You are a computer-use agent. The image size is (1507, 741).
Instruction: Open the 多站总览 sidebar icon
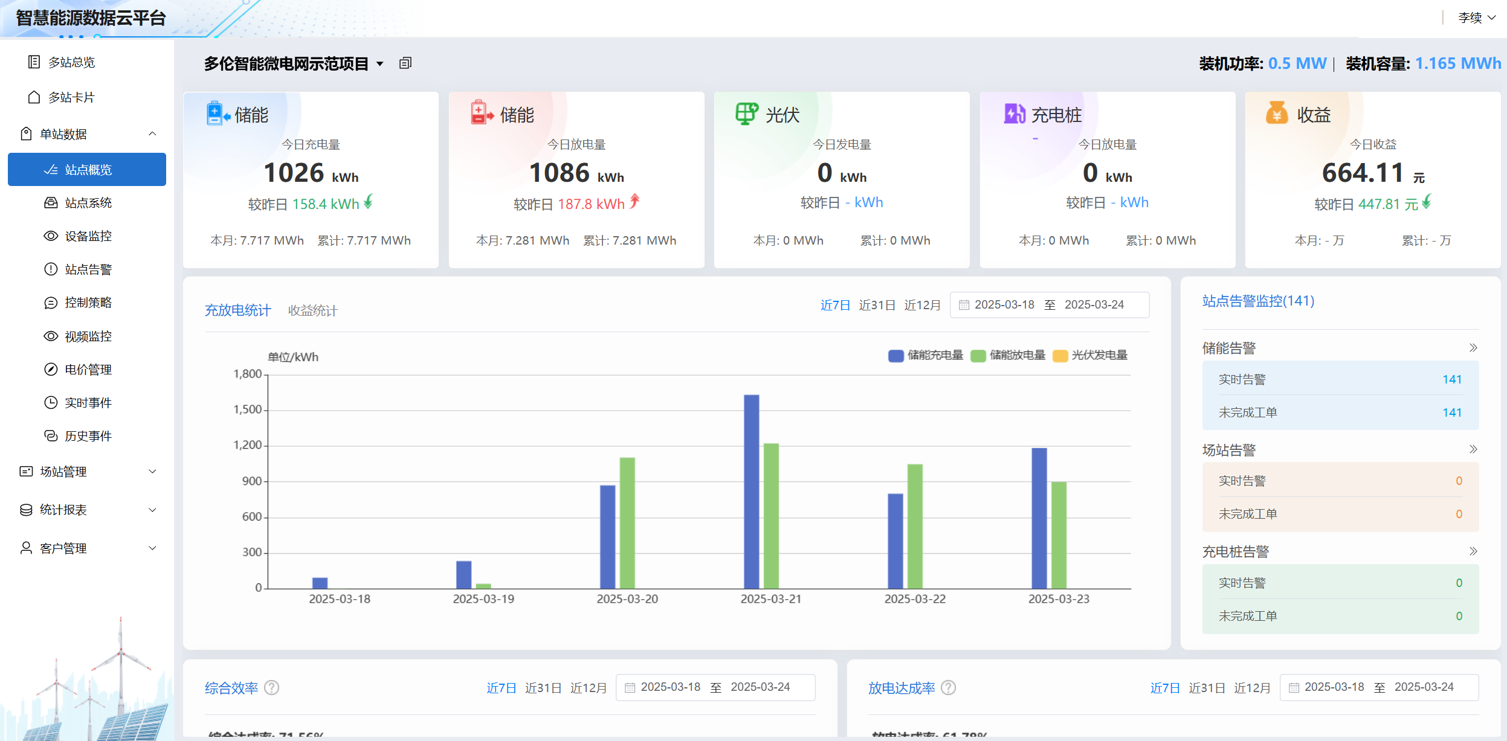[34, 62]
